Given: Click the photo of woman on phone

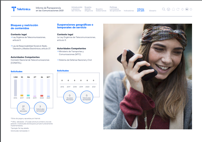Looking at the screenshot, I should (147, 76).
